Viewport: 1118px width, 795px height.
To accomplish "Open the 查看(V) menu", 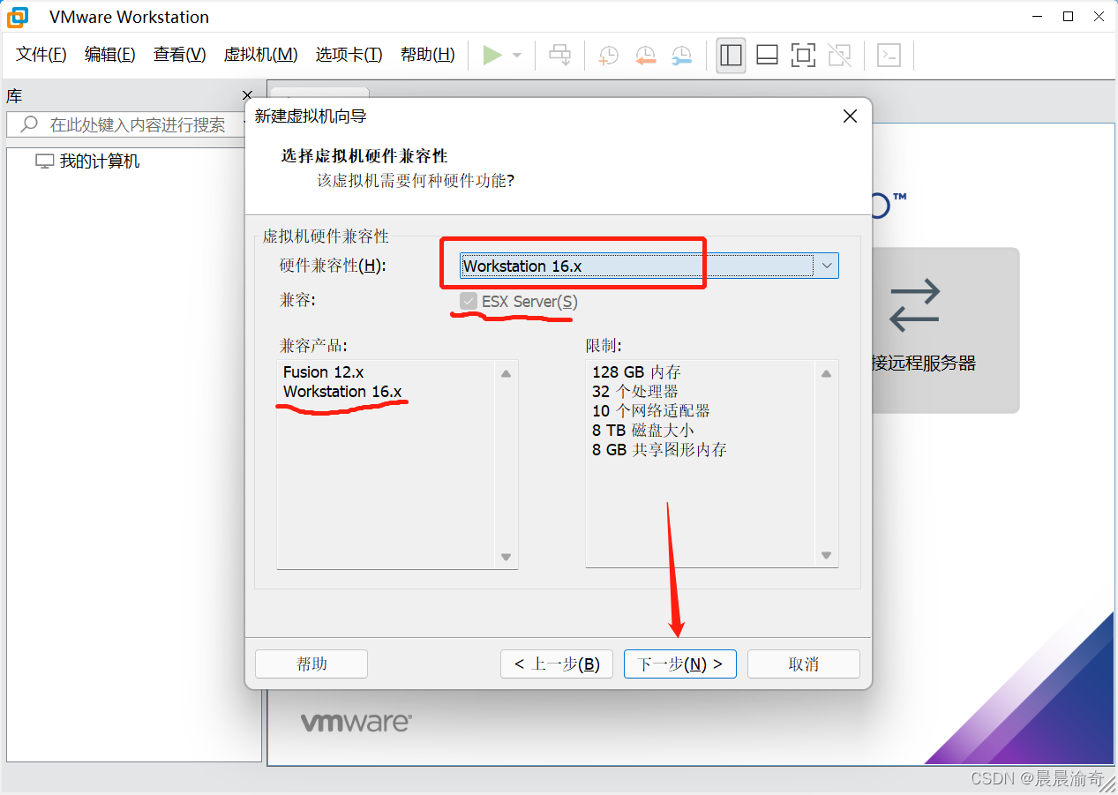I will pos(179,55).
